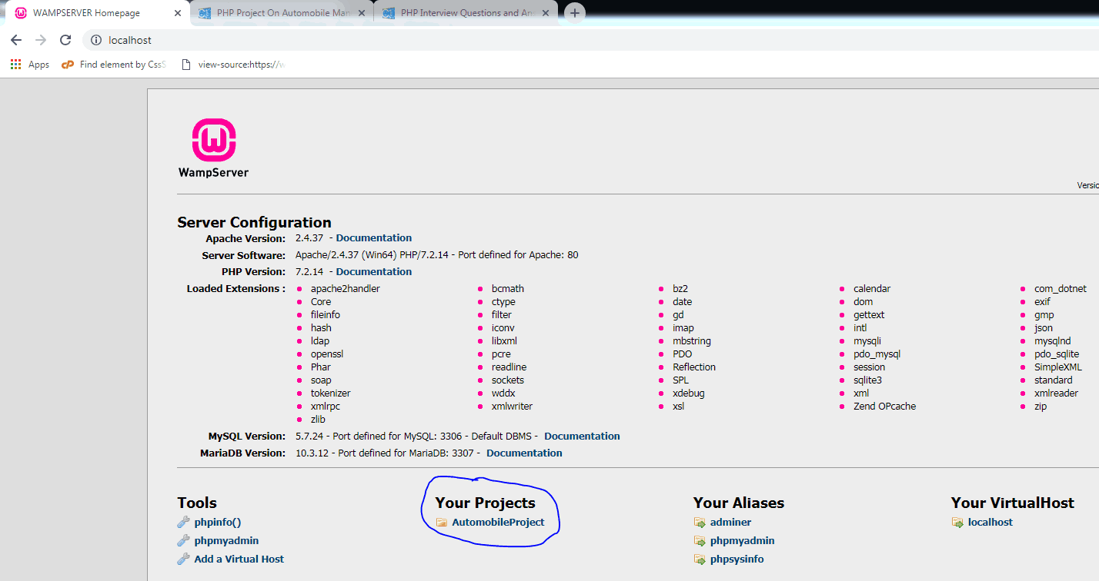1099x581 pixels.
Task: Open the phpinfo() tool link
Action: pos(218,523)
